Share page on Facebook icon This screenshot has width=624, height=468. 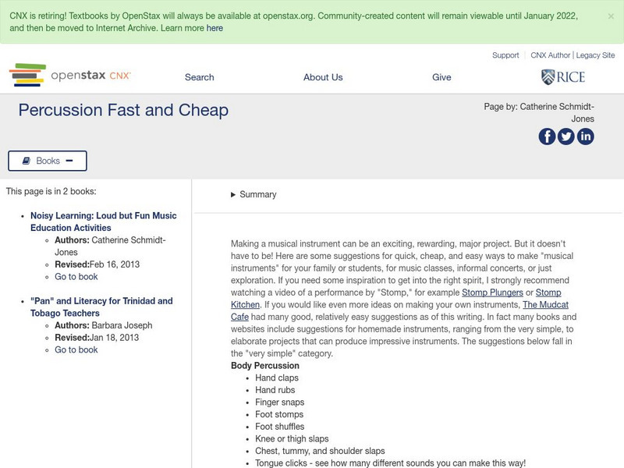coord(547,136)
